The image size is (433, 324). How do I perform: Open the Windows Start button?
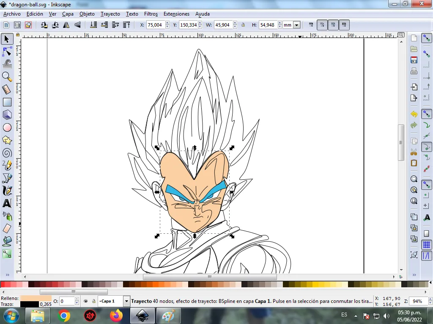pos(11,316)
